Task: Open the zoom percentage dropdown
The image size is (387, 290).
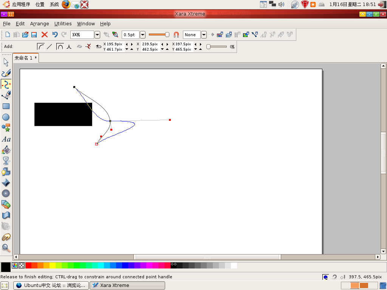Action: [97, 35]
